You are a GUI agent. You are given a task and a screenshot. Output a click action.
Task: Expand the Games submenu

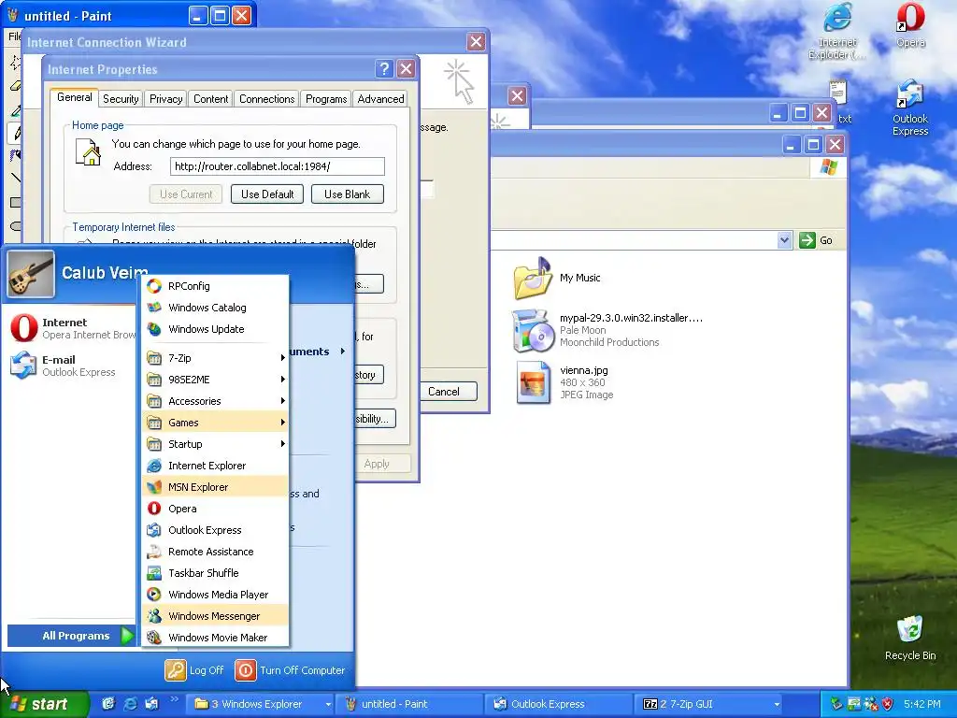215,422
